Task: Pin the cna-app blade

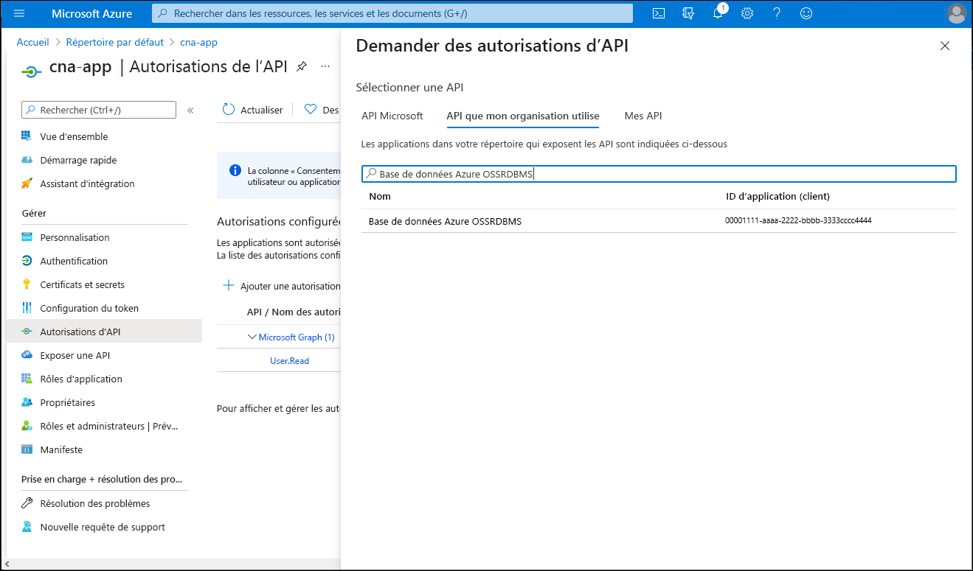Action: click(301, 66)
